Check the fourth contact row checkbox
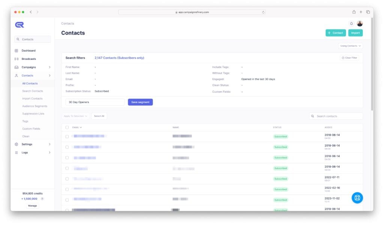This screenshot has width=384, height=225. 67,168
